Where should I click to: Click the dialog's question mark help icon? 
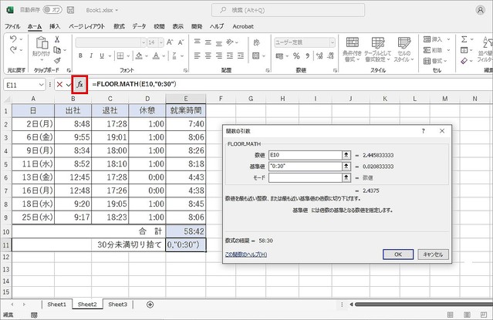[x=423, y=131]
